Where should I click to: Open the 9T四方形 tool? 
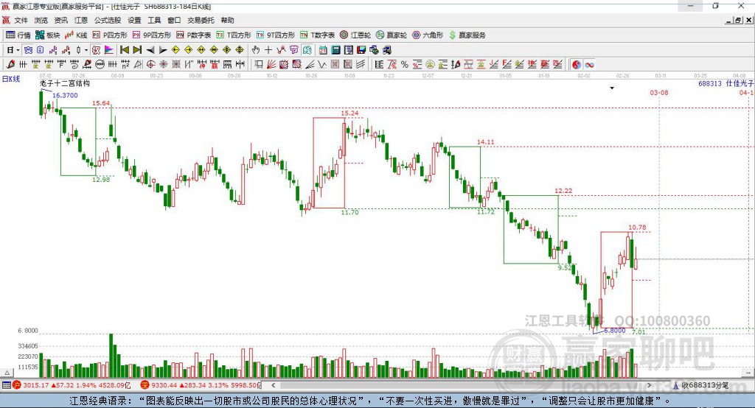(276, 35)
